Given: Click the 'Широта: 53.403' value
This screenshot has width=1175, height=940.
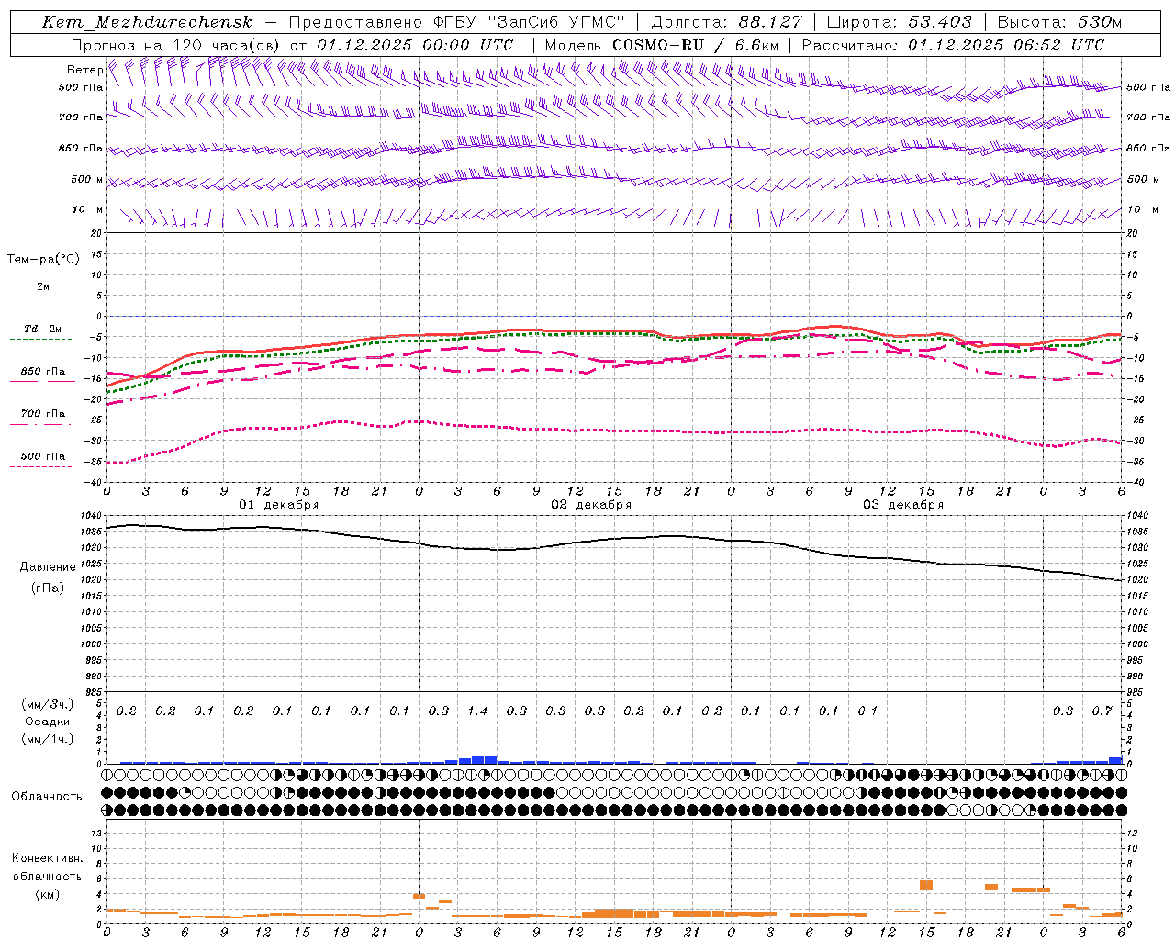Looking at the screenshot, I should [x=899, y=22].
